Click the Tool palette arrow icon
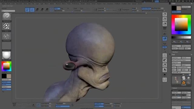Image resolution: width=194 pixels, height=109 pixels. click(170, 54)
